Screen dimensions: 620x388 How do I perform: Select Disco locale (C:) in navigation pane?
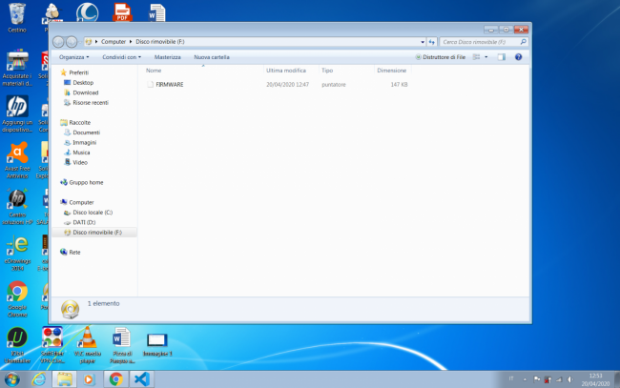point(93,212)
